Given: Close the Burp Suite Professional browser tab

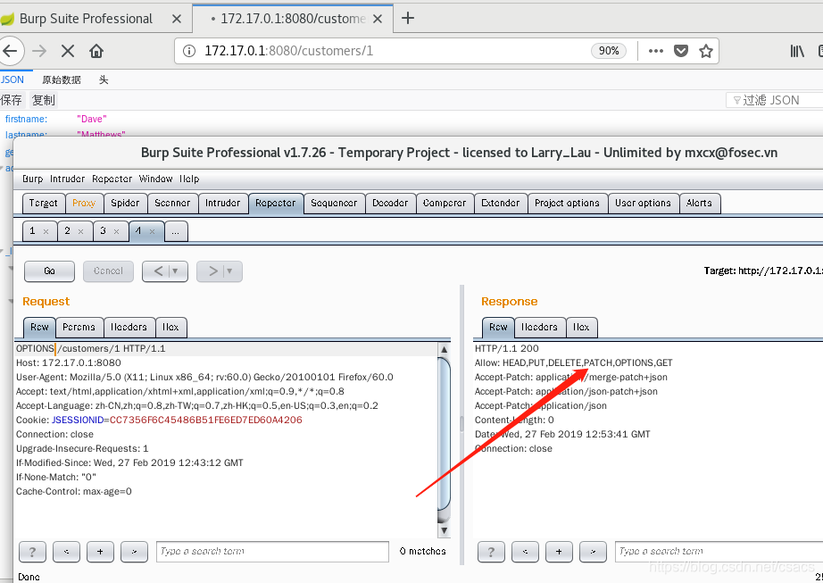Looking at the screenshot, I should click(177, 19).
